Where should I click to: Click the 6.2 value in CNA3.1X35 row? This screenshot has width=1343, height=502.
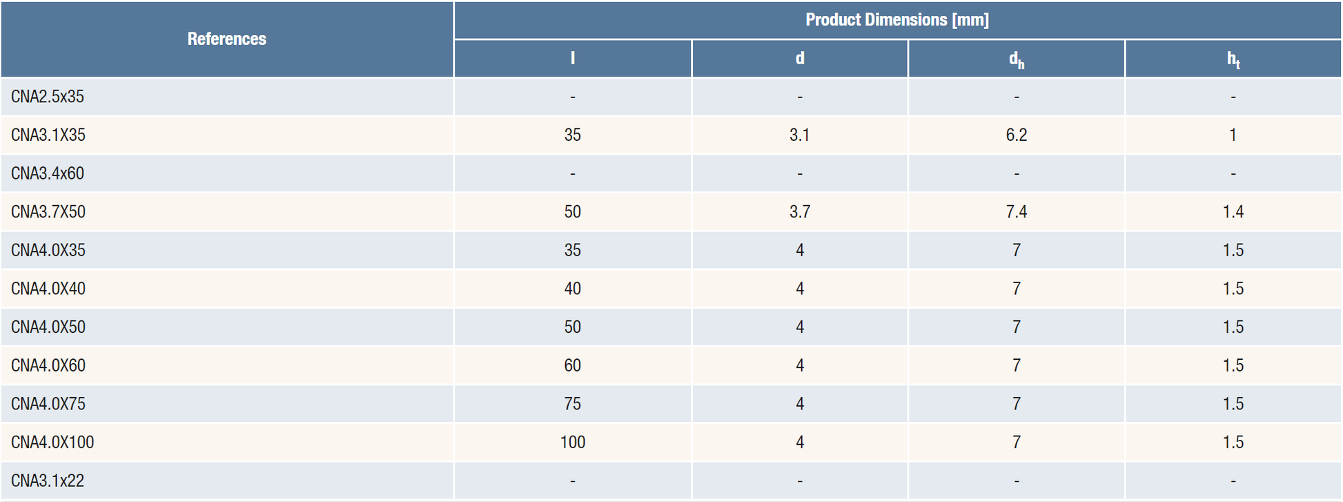click(x=1016, y=135)
